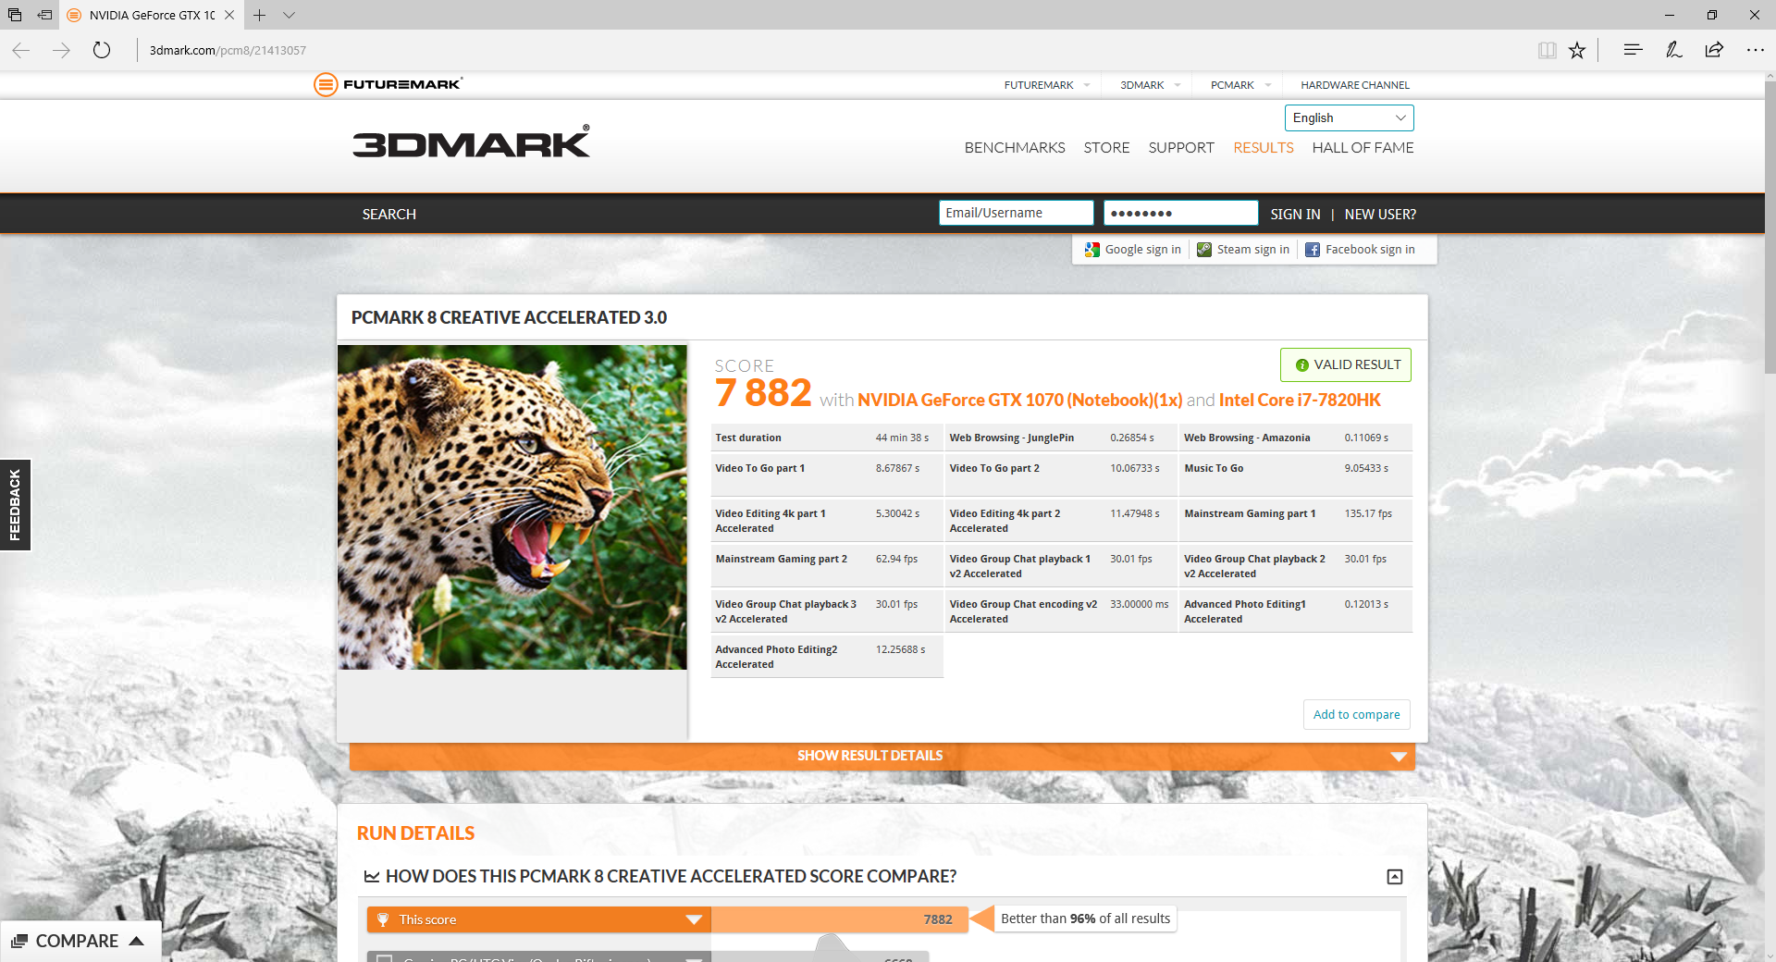This screenshot has height=962, width=1776.
Task: Click the Futuremark logo
Action: point(388,84)
